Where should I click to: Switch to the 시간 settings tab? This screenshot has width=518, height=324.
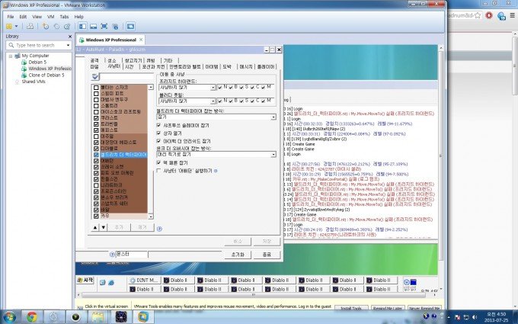(x=129, y=67)
